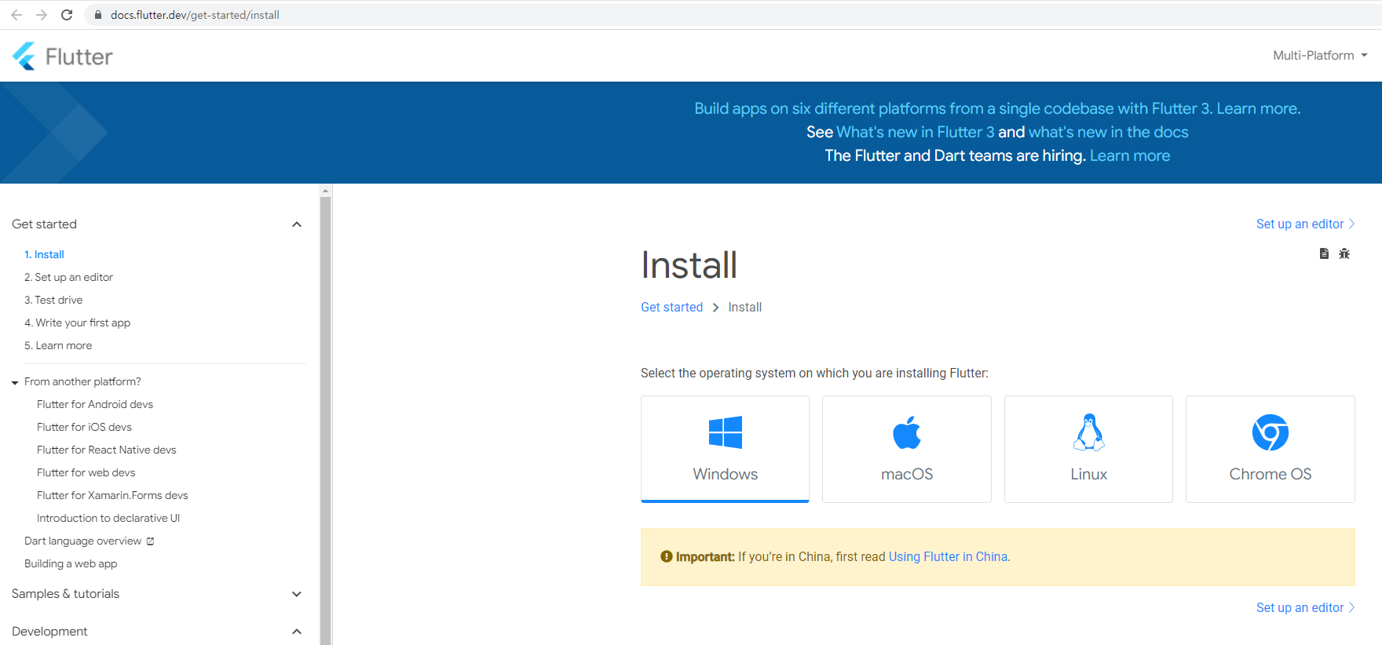This screenshot has height=645, width=1382.
Task: Expand the Samples & tutorials chevron
Action: tap(297, 594)
